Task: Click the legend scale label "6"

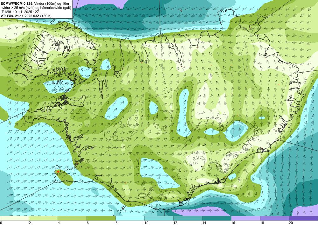Action: pyautogui.click(x=88, y=223)
